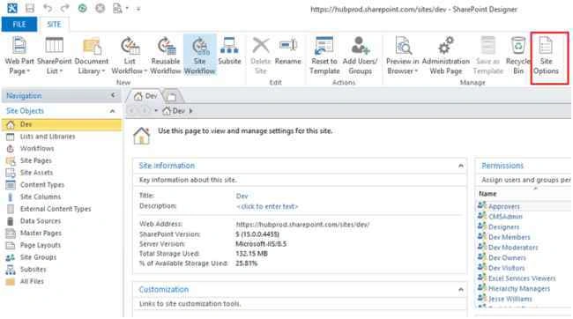The height and width of the screenshot is (319, 573).
Task: Open Add Users/Groups
Action: pos(360,56)
